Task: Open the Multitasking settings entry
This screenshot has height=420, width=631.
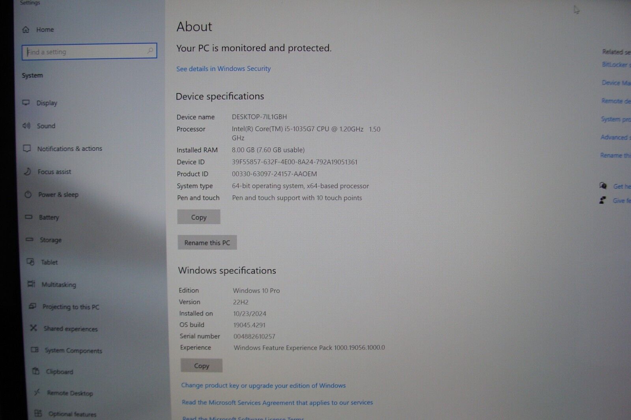Action: [x=59, y=284]
